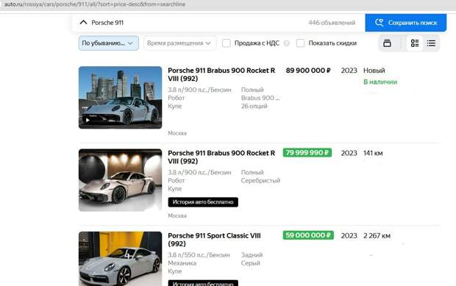Open the Время размещения dropdown
The image size is (456, 286).
coord(179,43)
